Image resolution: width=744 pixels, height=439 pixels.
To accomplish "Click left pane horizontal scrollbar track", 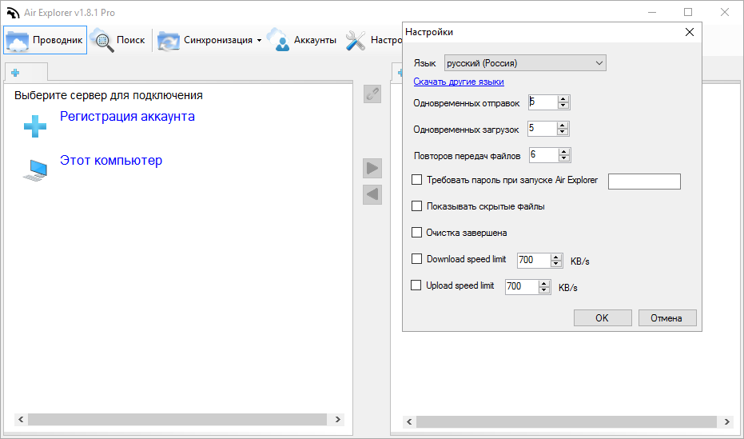I will [x=177, y=419].
